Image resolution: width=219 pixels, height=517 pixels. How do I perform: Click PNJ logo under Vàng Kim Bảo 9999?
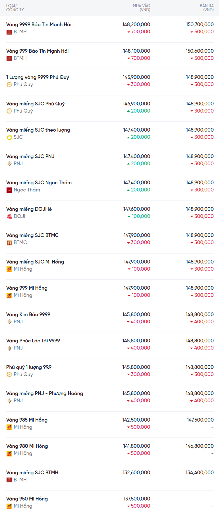coord(9,322)
